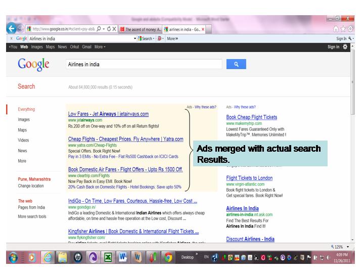Image resolution: width=364 pixels, height=273 pixels.
Task: Open the Windows Start orb
Action: (13, 257)
